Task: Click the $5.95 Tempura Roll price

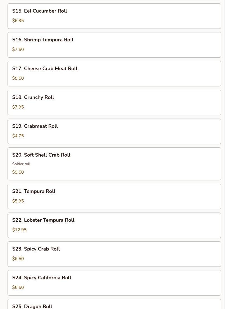Action: tap(18, 201)
